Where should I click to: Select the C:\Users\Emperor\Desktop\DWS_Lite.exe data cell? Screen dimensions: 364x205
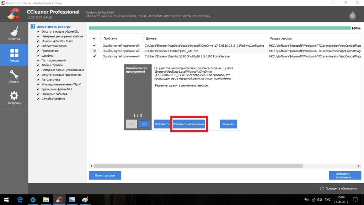click(x=172, y=51)
